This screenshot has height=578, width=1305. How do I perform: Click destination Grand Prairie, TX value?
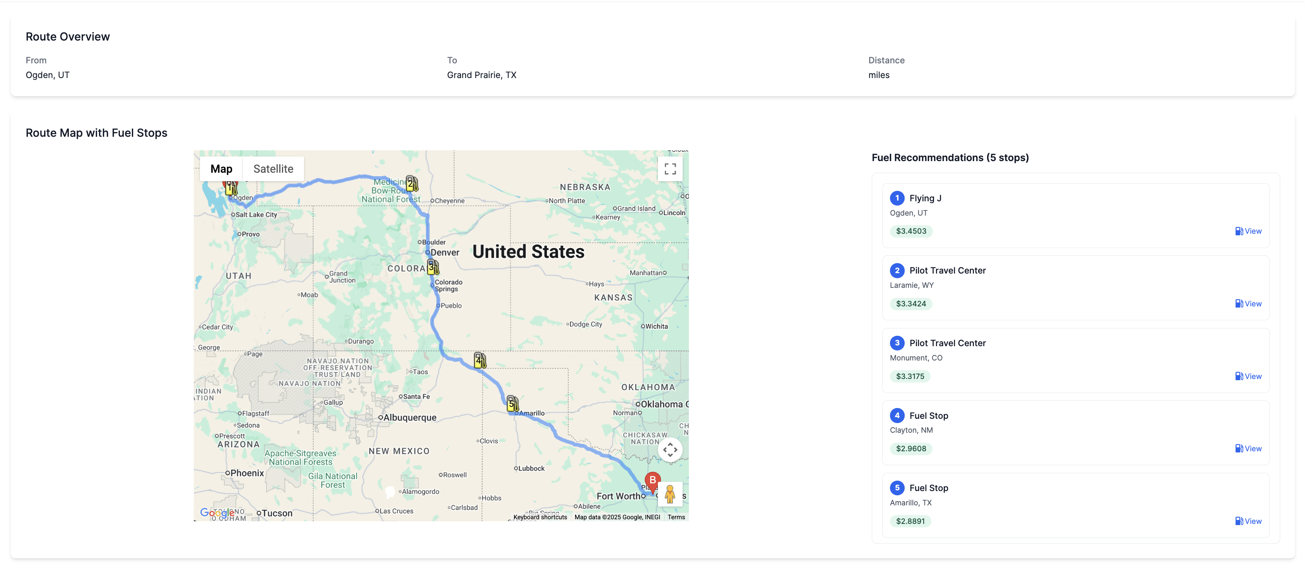(x=481, y=75)
